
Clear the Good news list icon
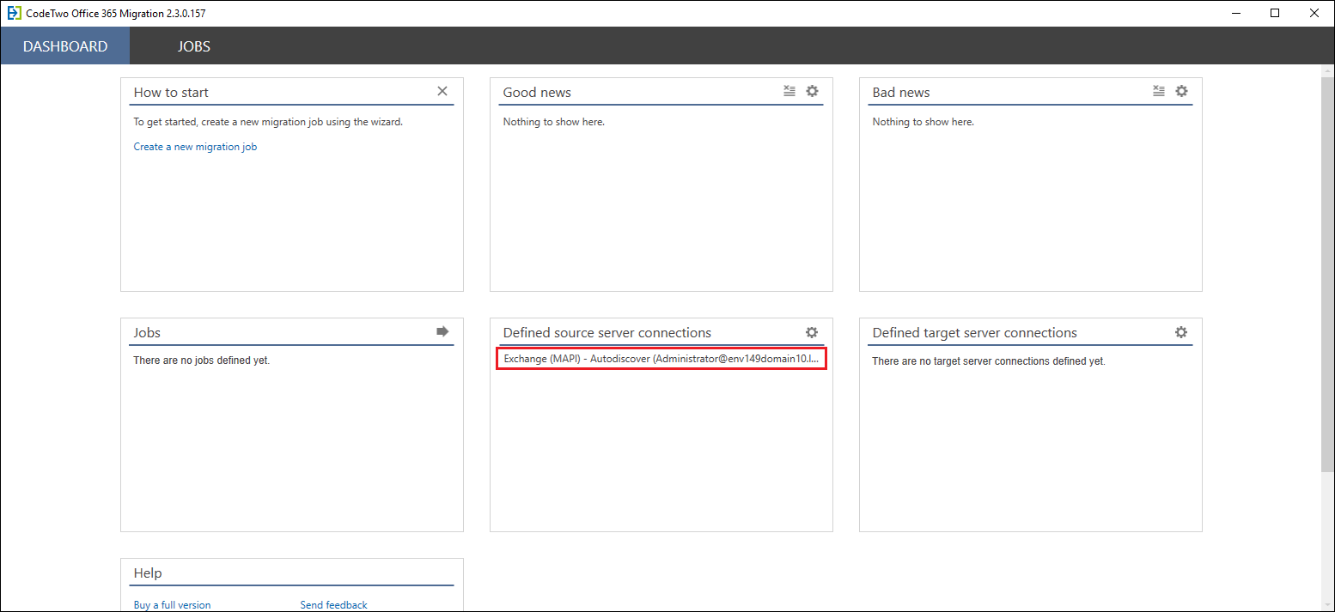pos(789,91)
